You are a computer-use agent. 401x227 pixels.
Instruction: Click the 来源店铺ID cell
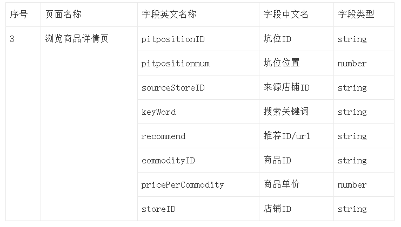pyautogui.click(x=286, y=87)
